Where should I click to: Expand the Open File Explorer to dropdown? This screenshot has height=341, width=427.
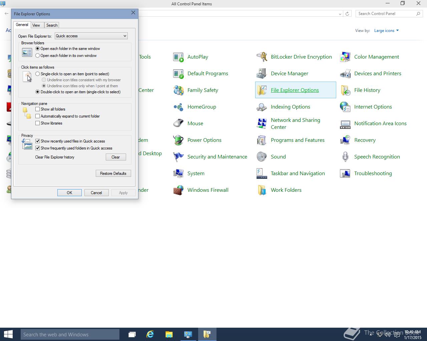pyautogui.click(x=91, y=36)
